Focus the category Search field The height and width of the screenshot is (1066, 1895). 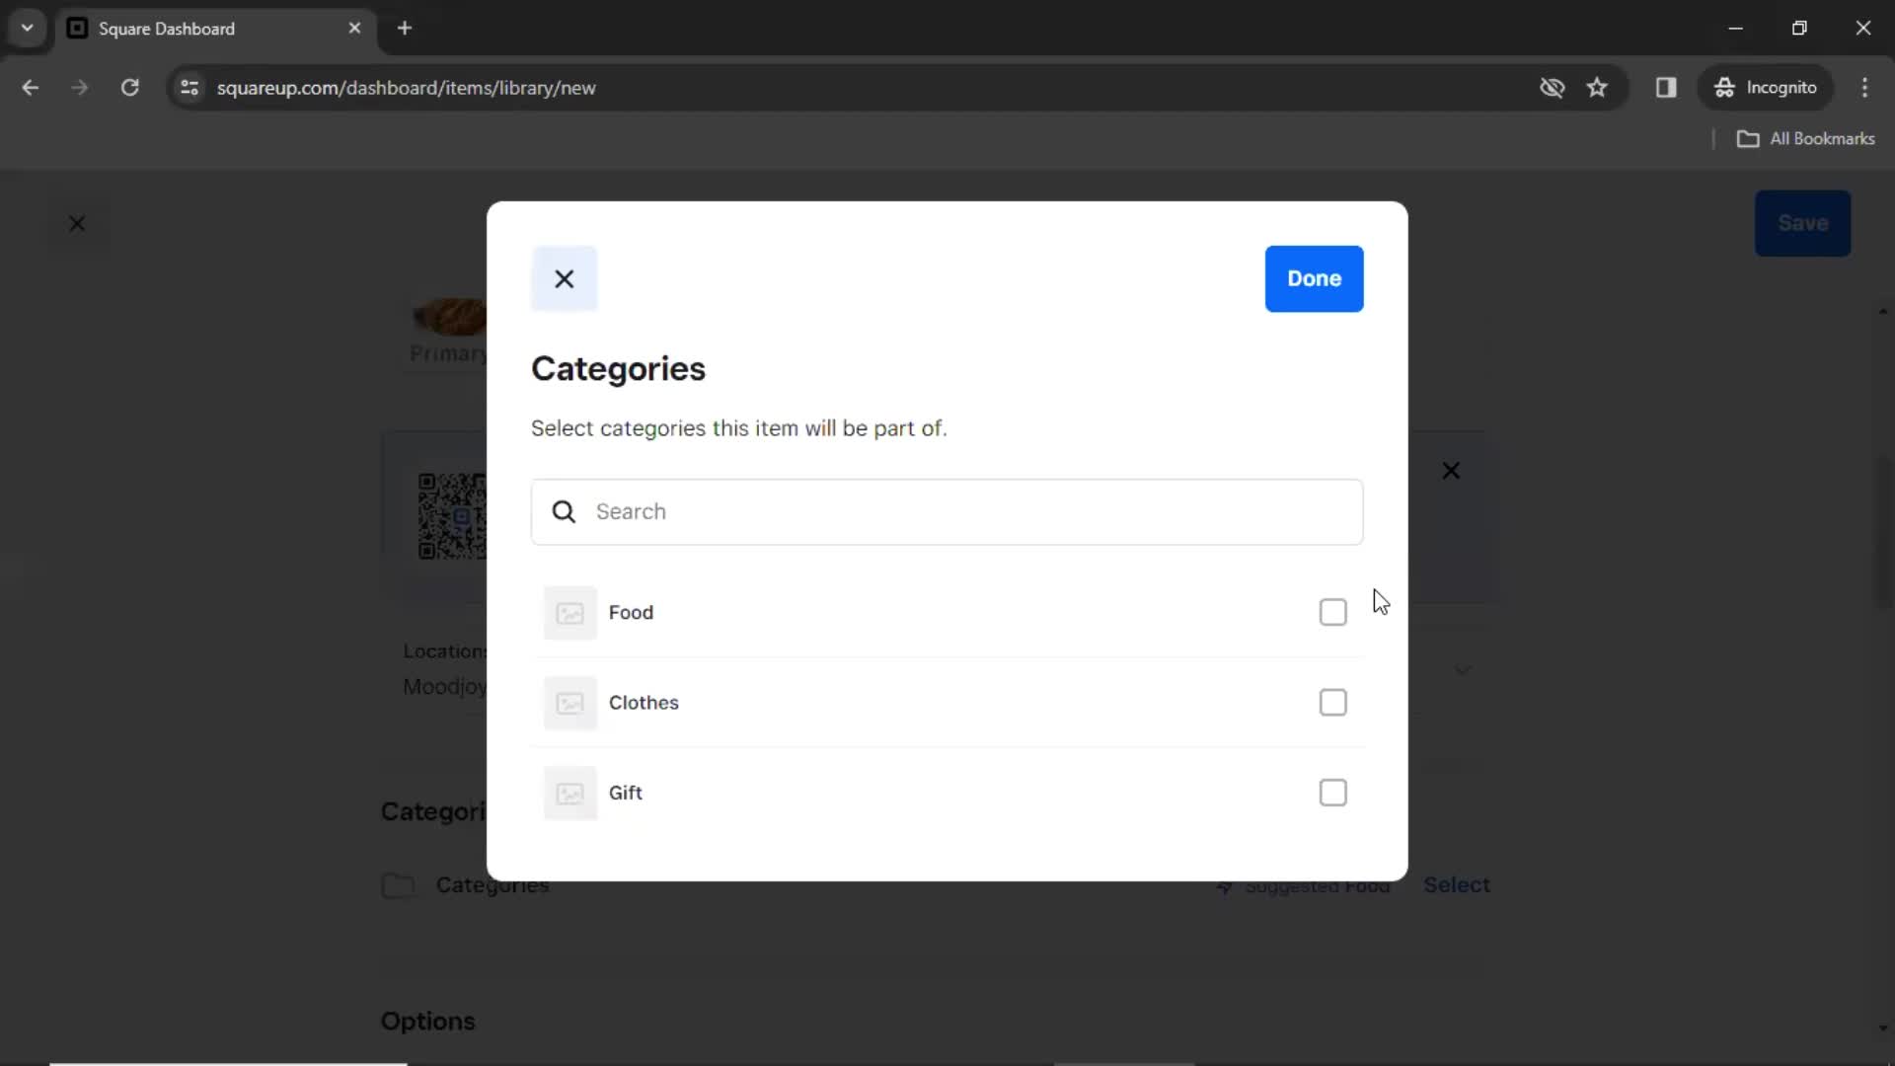pyautogui.click(x=947, y=511)
